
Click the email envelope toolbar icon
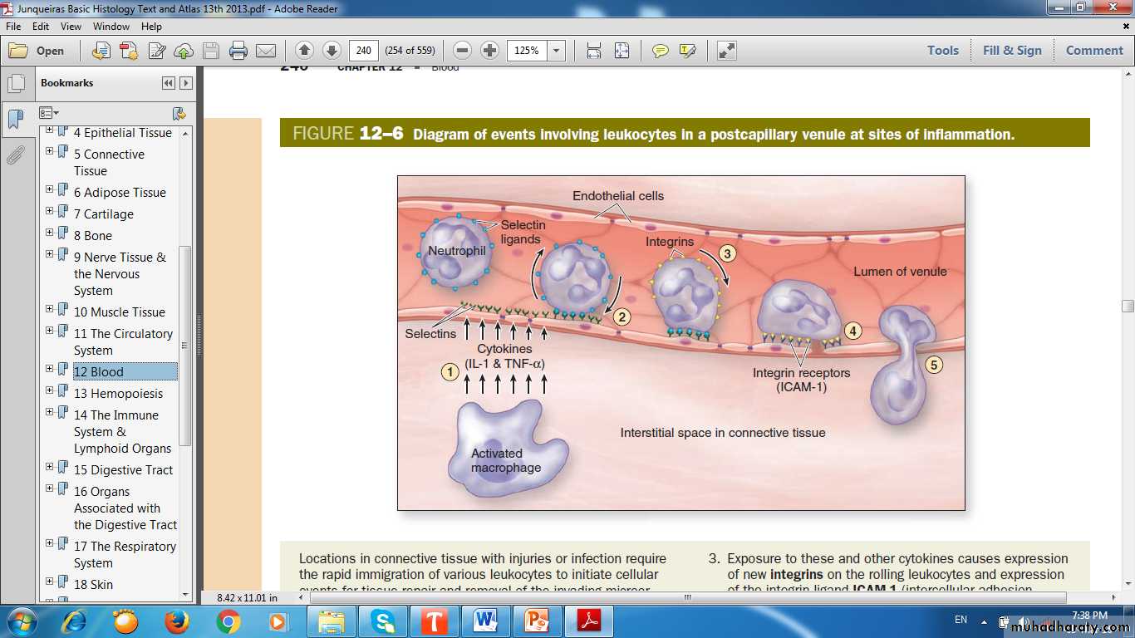coord(266,51)
